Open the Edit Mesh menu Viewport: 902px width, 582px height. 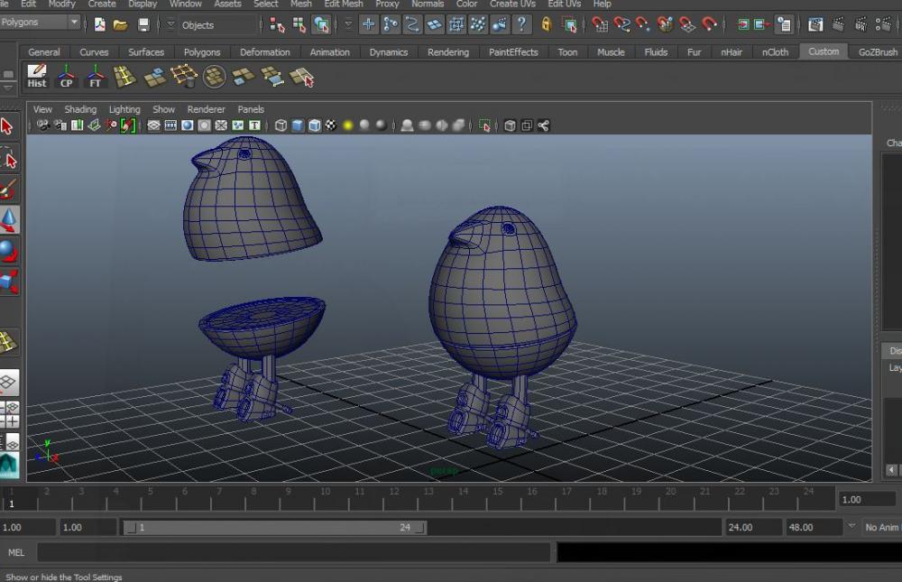(x=344, y=4)
